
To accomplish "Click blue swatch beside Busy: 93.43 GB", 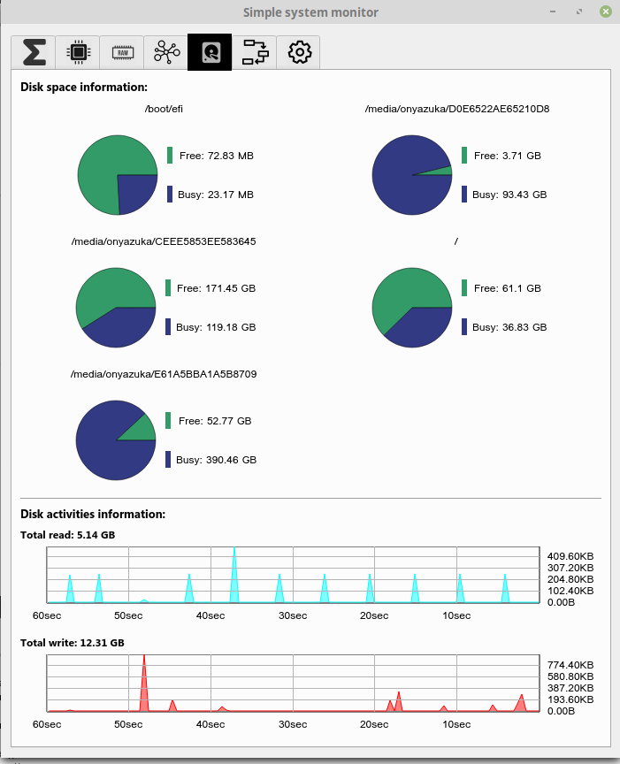I will click(x=464, y=194).
